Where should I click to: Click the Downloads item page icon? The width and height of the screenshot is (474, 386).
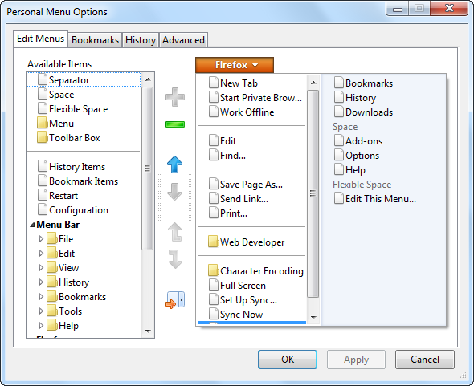pos(339,112)
